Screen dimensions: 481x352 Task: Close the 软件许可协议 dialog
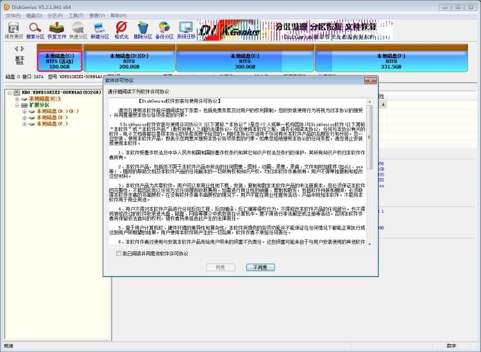[x=371, y=80]
